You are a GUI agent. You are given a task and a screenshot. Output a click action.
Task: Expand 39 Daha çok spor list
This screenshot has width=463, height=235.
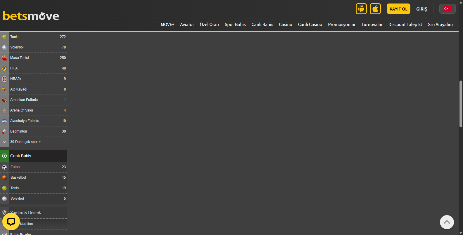[25, 142]
